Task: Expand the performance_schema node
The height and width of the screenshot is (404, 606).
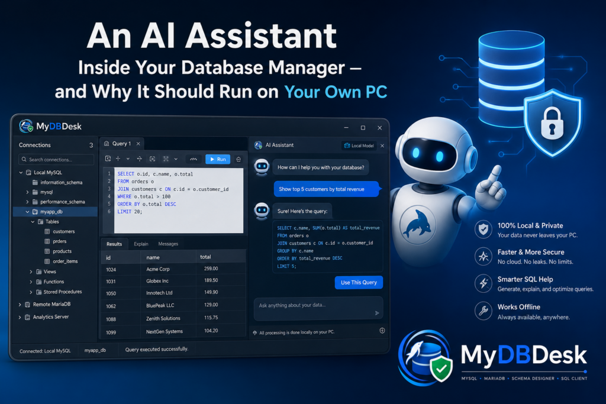Action: click(27, 202)
